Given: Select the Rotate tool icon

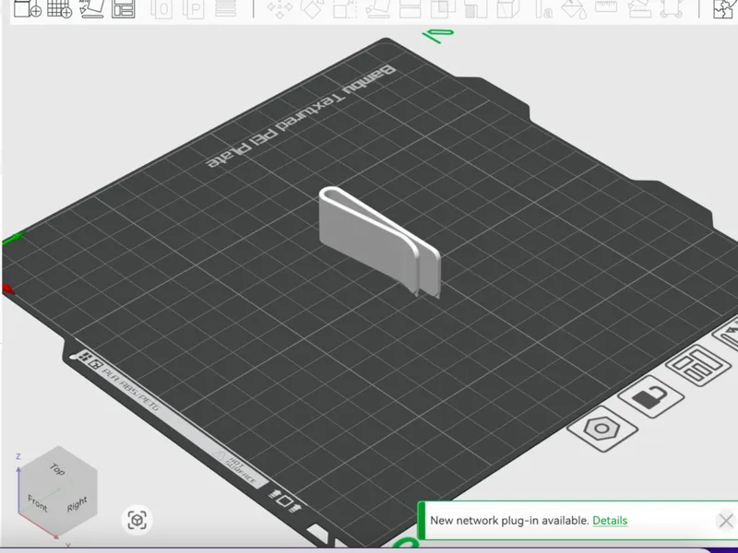Looking at the screenshot, I should tap(313, 8).
